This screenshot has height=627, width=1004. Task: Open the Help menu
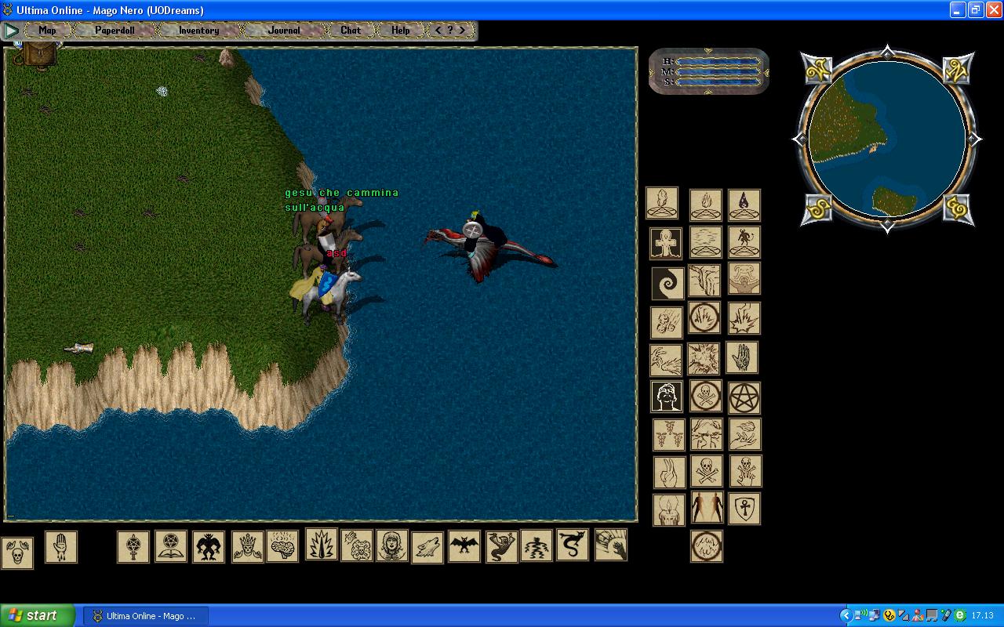click(401, 31)
